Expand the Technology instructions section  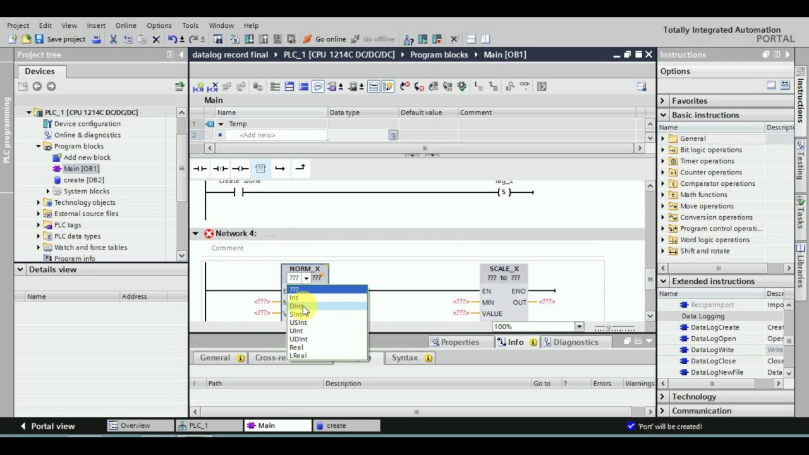(663, 397)
